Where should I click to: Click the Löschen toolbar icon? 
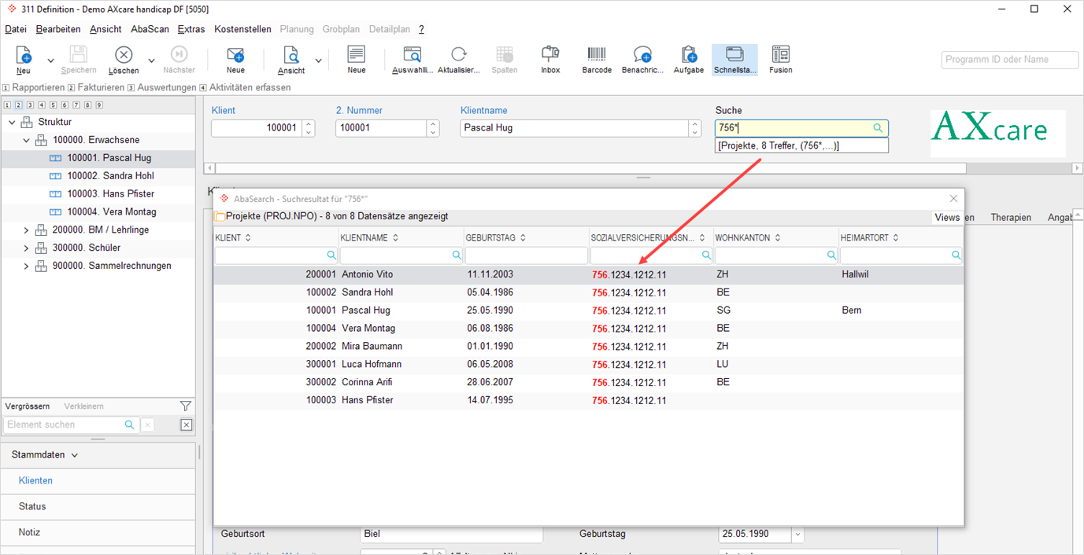point(124,55)
